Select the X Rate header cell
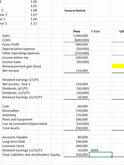The image size is (124, 165). (x=101, y=31)
